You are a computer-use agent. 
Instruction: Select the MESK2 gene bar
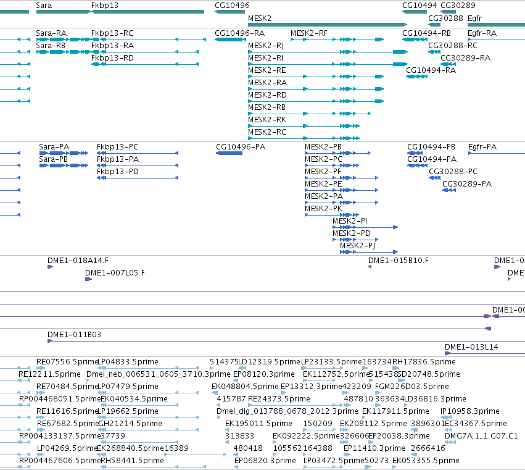tap(328, 25)
